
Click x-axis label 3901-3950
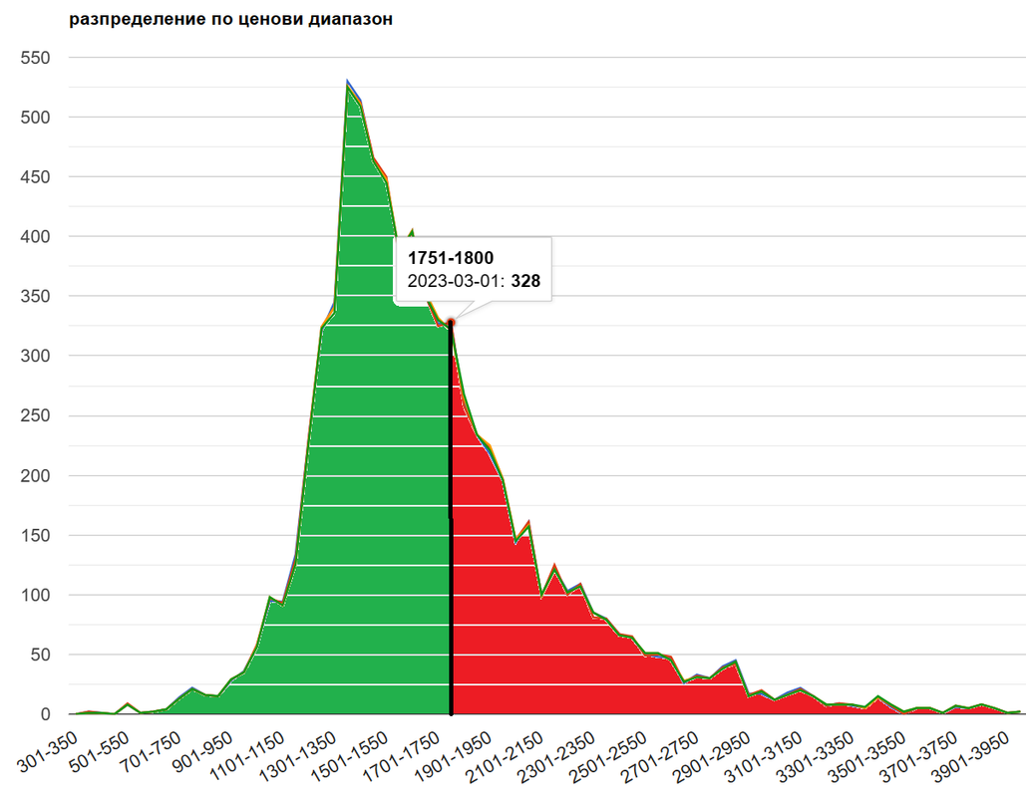(972, 755)
